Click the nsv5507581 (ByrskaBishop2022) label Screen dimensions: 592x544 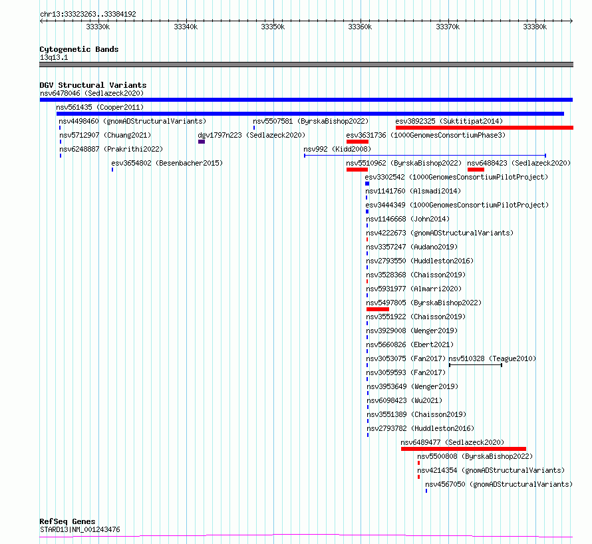tap(311, 121)
